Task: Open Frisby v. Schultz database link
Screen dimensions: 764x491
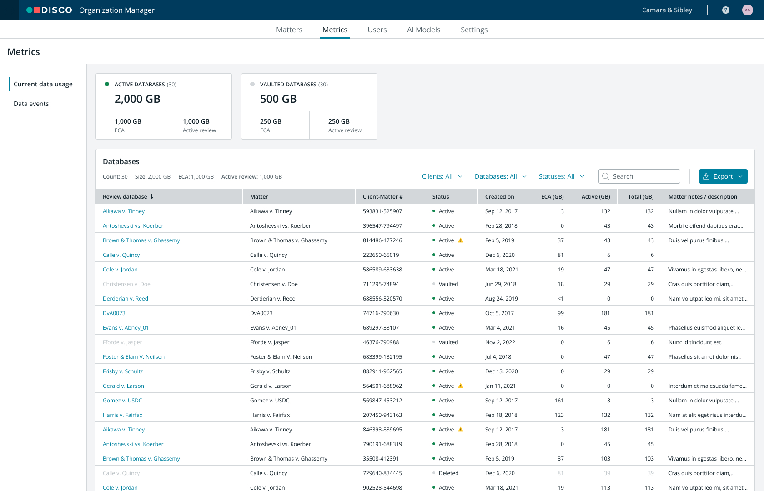Action: (x=123, y=371)
